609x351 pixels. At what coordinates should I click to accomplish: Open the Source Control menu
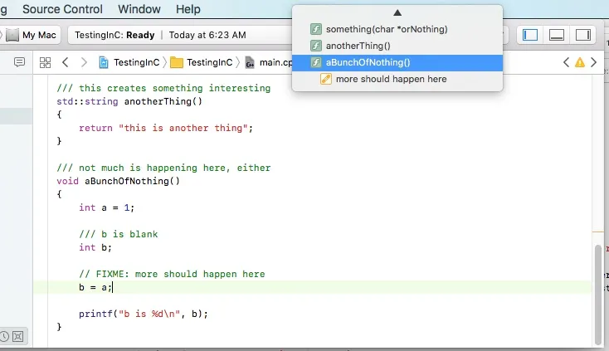[x=62, y=9]
